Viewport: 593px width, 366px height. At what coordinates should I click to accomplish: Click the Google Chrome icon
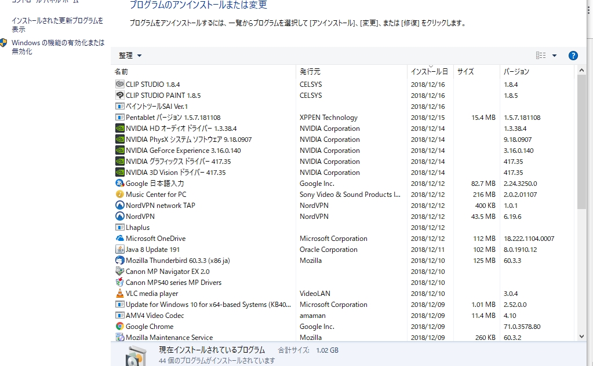(119, 326)
